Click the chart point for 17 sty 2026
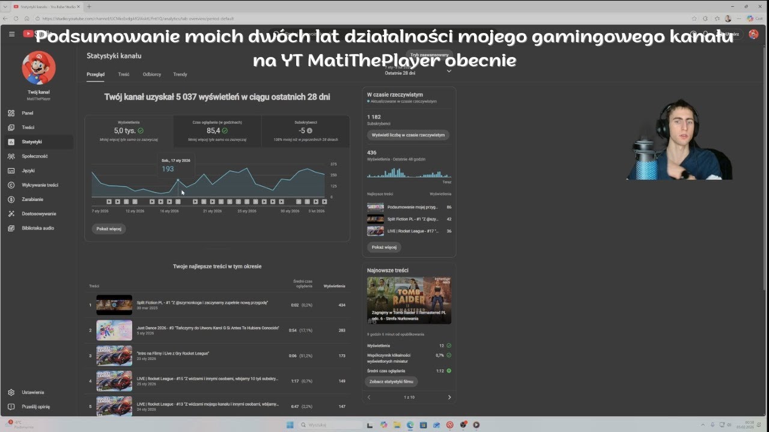This screenshot has height=432, width=769. point(178,180)
